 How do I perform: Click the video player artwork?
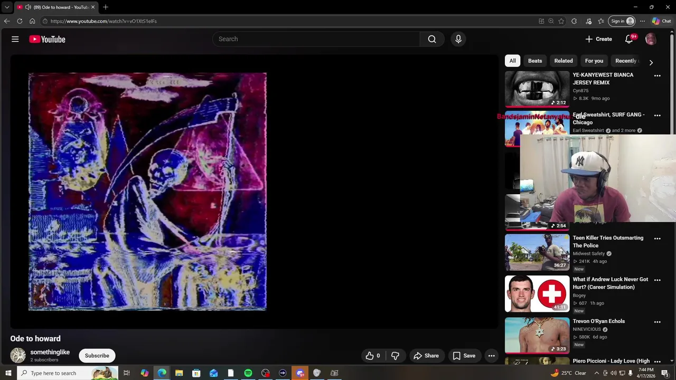(x=147, y=192)
